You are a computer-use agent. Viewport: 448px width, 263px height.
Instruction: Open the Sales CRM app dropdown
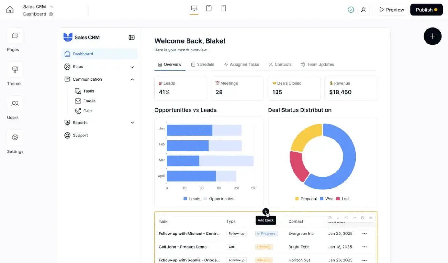pyautogui.click(x=52, y=7)
